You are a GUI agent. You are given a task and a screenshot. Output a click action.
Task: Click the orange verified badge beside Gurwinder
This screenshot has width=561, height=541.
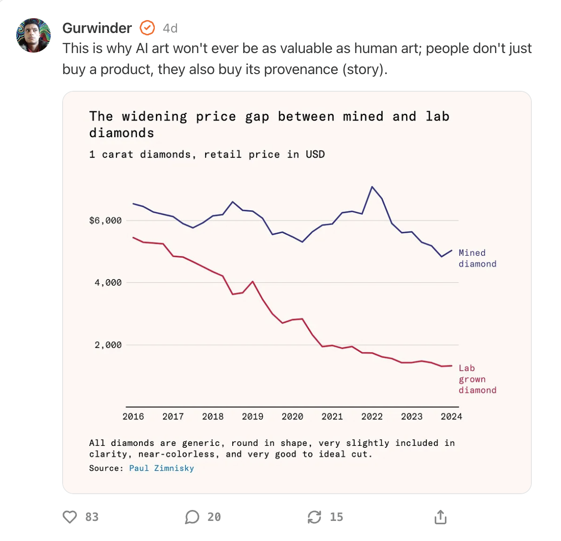[147, 28]
